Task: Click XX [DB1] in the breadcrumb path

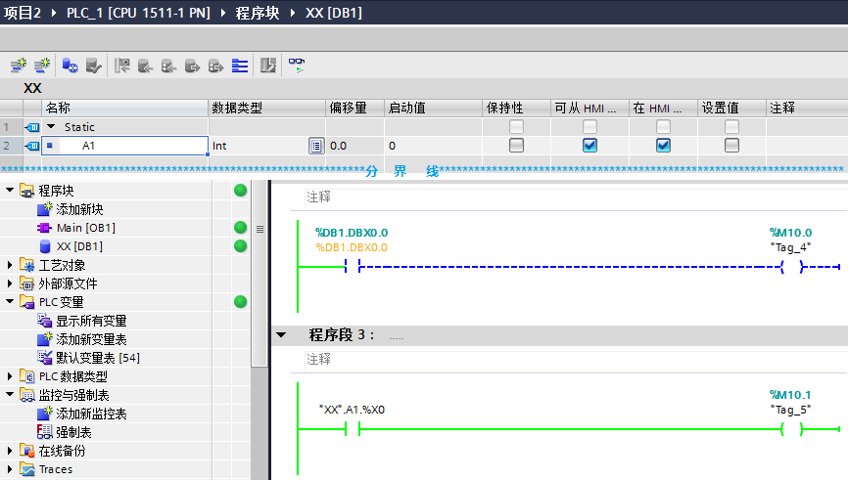Action: tap(334, 13)
